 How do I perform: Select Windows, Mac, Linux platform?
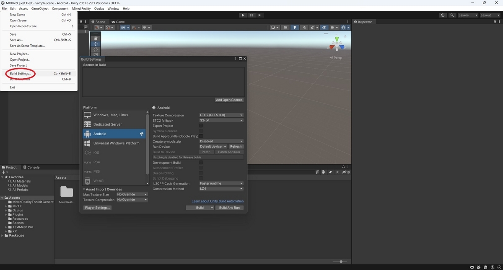click(x=114, y=115)
